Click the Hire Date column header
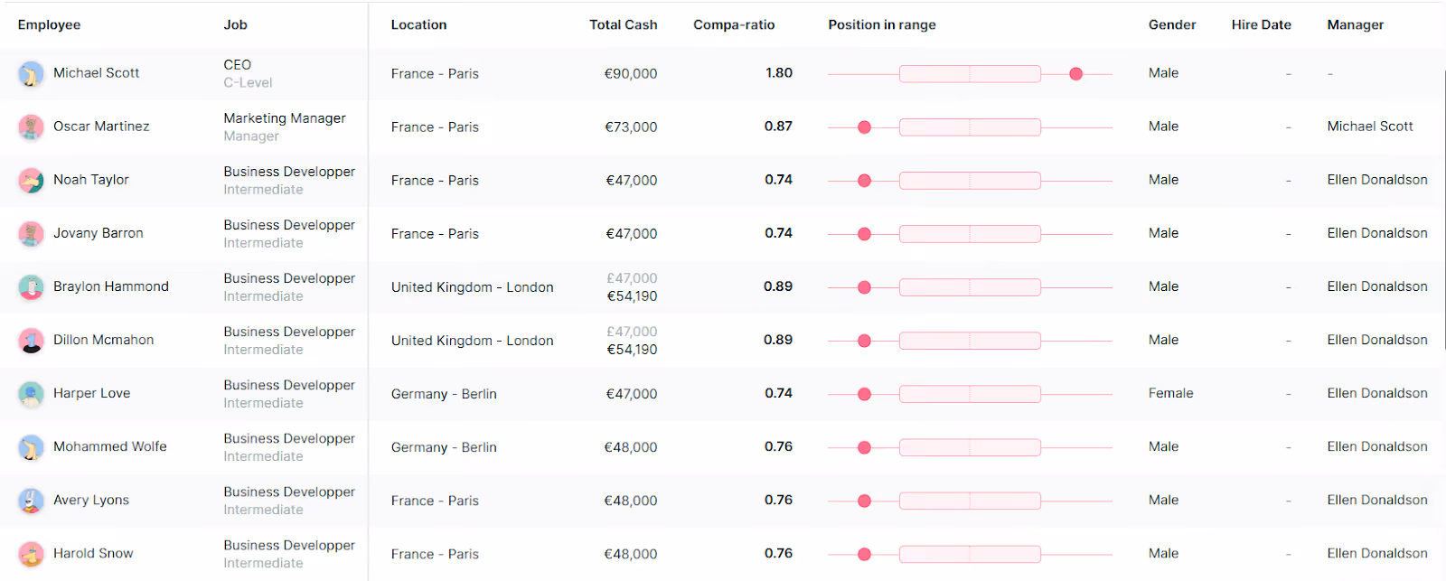The image size is (1446, 581). click(x=1261, y=24)
